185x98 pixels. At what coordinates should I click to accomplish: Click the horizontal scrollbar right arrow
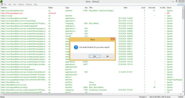click(181, 94)
